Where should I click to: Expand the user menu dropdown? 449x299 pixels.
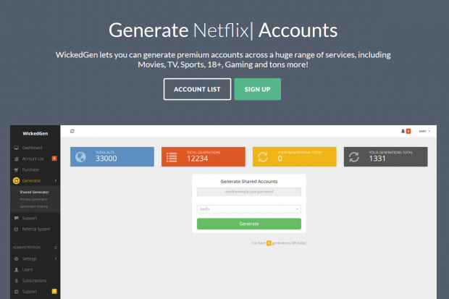point(424,131)
